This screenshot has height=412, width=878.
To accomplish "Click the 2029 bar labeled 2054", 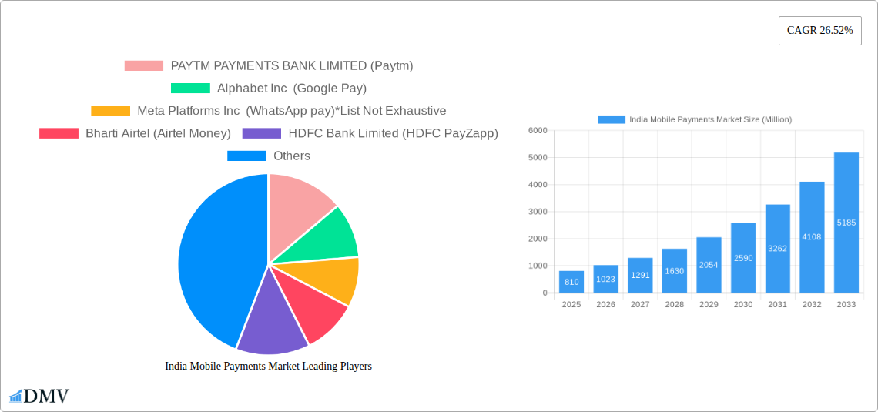I will [709, 265].
